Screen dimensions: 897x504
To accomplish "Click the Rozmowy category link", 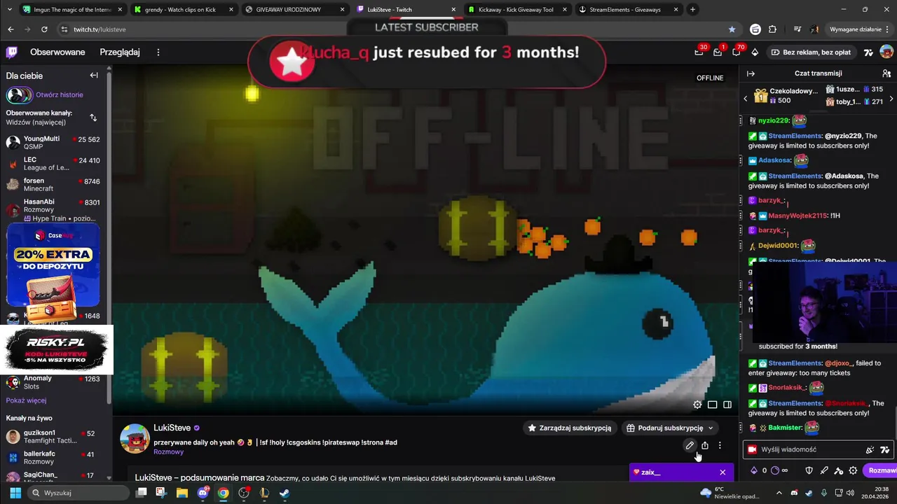I will coord(168,452).
